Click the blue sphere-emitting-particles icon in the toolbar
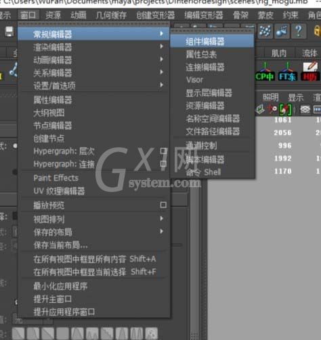Screen dimensions: 321x340 [282, 31]
